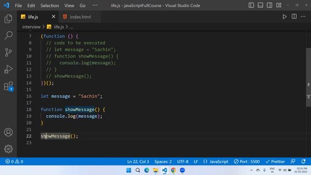Open editor More Actions ellipsis
Image resolution: width=311 pixels, height=175 pixels.
303,17
